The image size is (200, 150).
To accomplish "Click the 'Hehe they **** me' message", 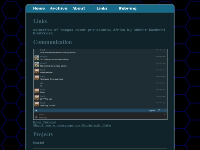I will [x=47, y=106].
